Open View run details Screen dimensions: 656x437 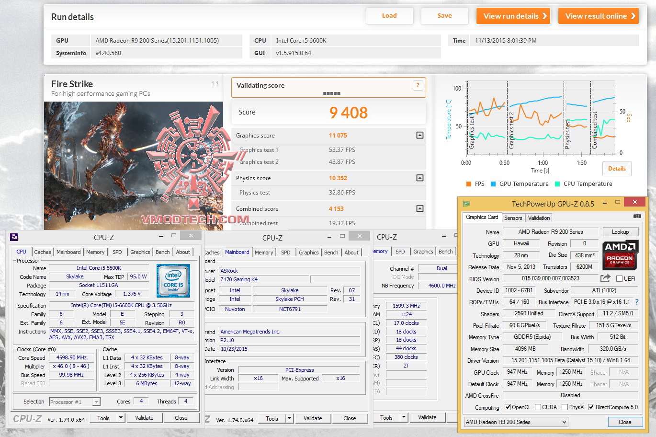click(x=513, y=16)
